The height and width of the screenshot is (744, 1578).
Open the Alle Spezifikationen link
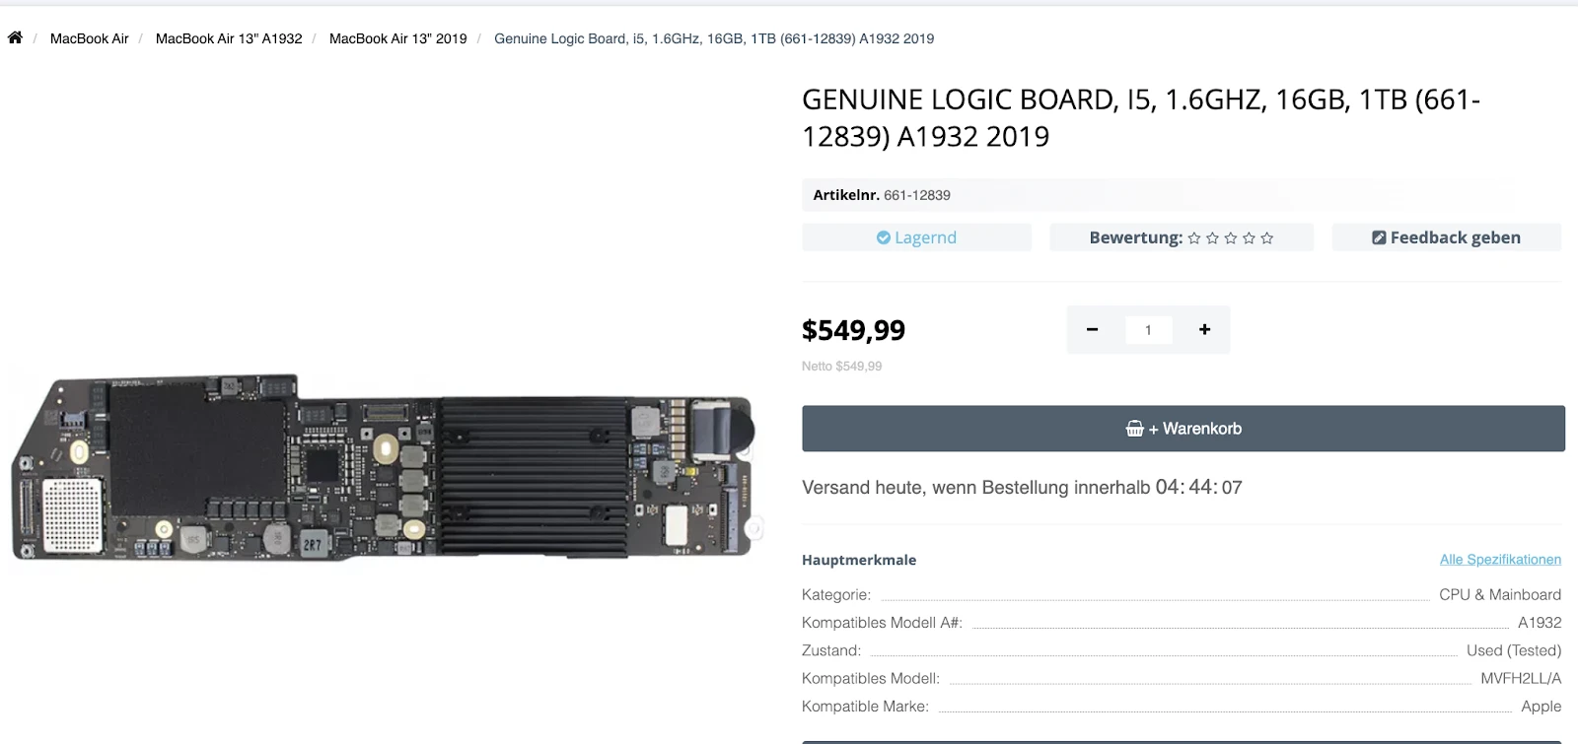(1500, 559)
